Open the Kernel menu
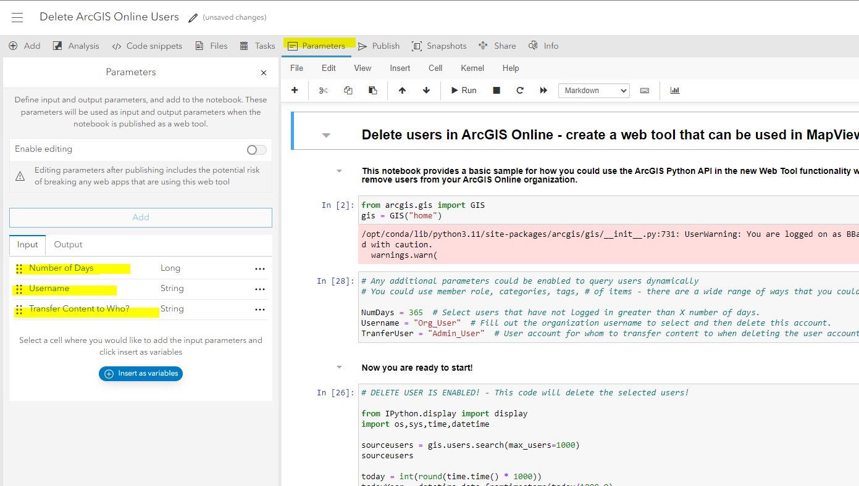This screenshot has width=859, height=486. point(472,68)
